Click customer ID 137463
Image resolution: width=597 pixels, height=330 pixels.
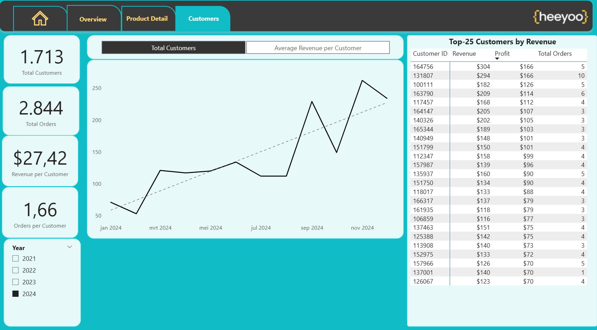coord(423,228)
